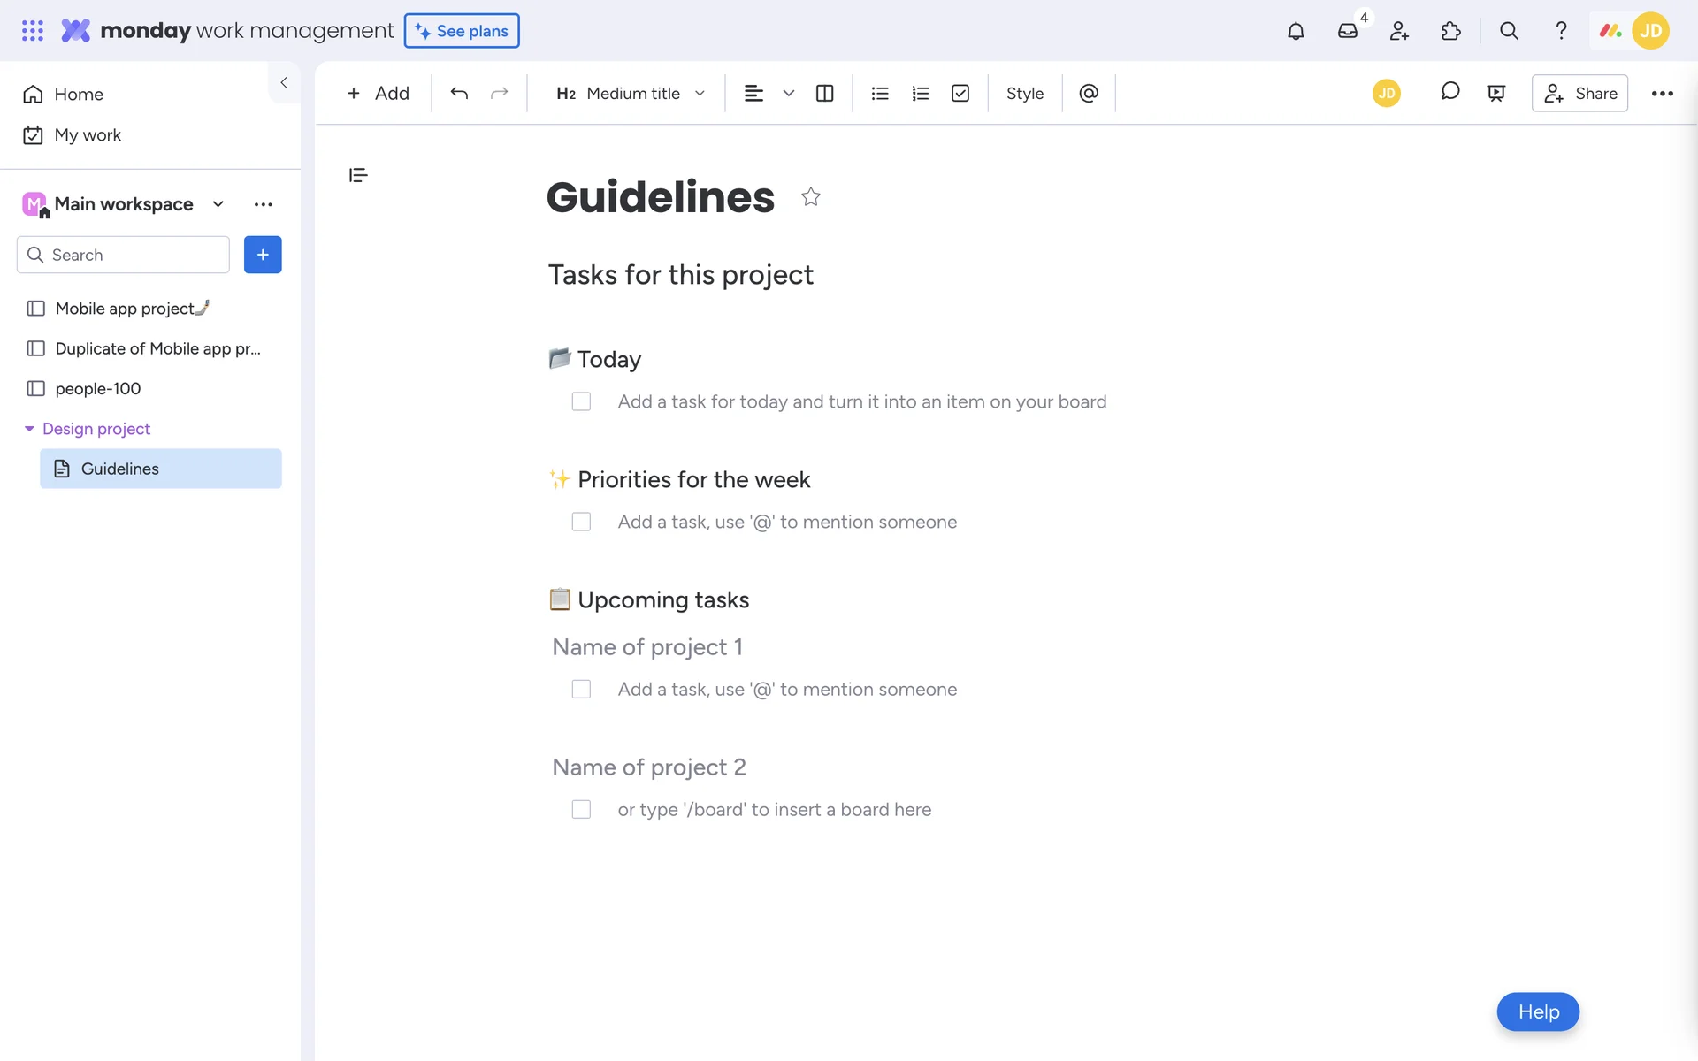Screen dimensions: 1698x1061
Task: Open the notifications bell
Action: tap(1296, 31)
